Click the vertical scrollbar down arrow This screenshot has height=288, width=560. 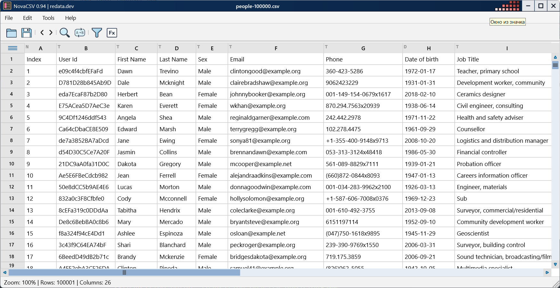(x=555, y=264)
